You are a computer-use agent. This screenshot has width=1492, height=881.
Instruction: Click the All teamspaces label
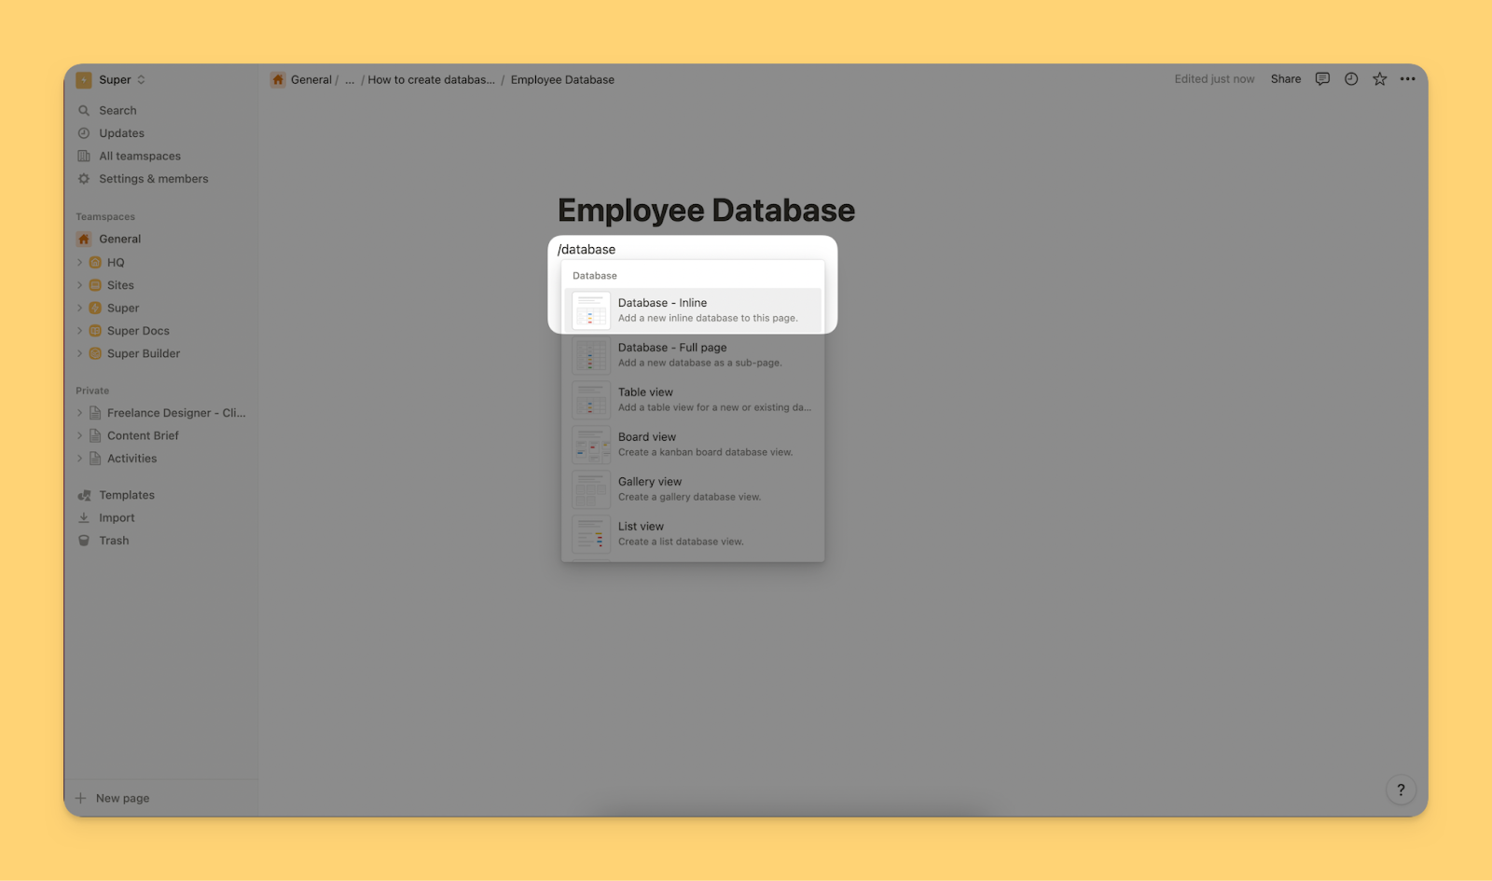click(x=140, y=157)
